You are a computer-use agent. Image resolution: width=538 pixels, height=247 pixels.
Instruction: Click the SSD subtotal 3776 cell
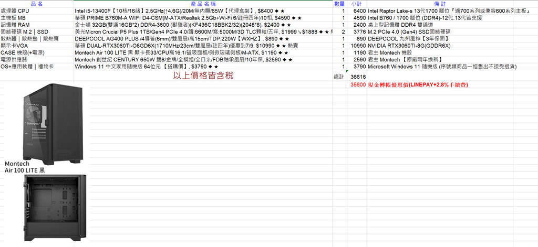pyautogui.click(x=356, y=32)
